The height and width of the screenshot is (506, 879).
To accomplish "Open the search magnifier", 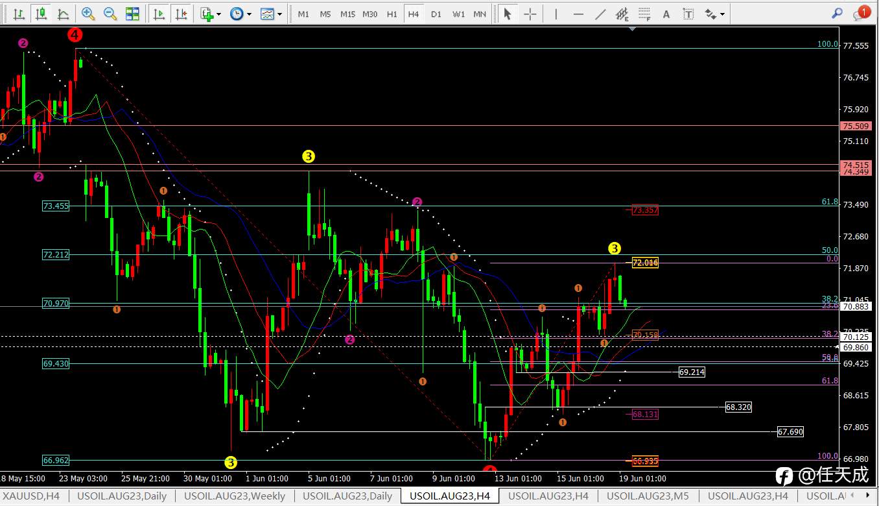I will 838,13.
